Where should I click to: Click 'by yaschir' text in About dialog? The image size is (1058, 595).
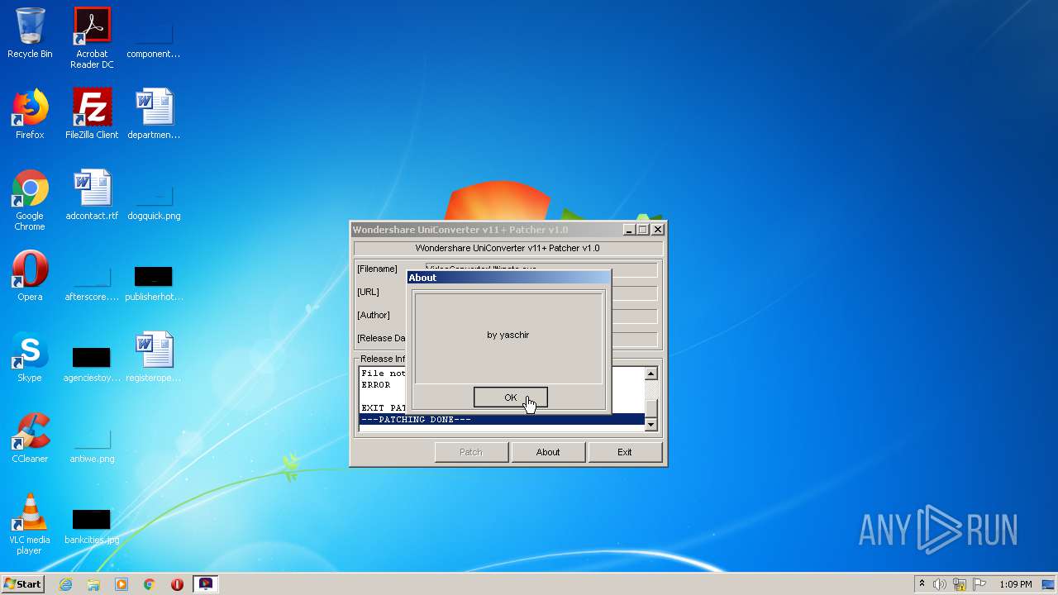[x=508, y=335]
